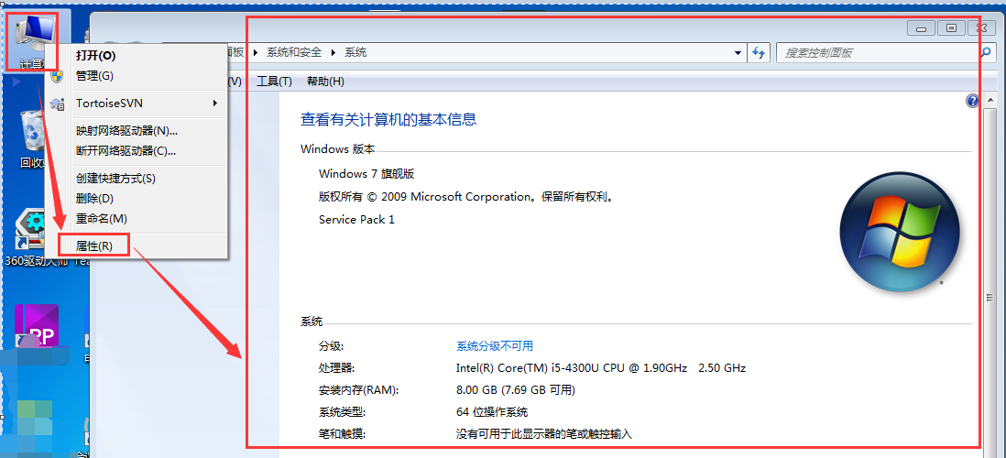The width and height of the screenshot is (1006, 458).
Task: Expand arrow before 系统 breadcrumb
Action: (334, 52)
